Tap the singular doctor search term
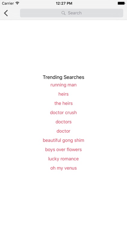Image resolution: width=127 pixels, height=227 pixels. [x=63, y=131]
